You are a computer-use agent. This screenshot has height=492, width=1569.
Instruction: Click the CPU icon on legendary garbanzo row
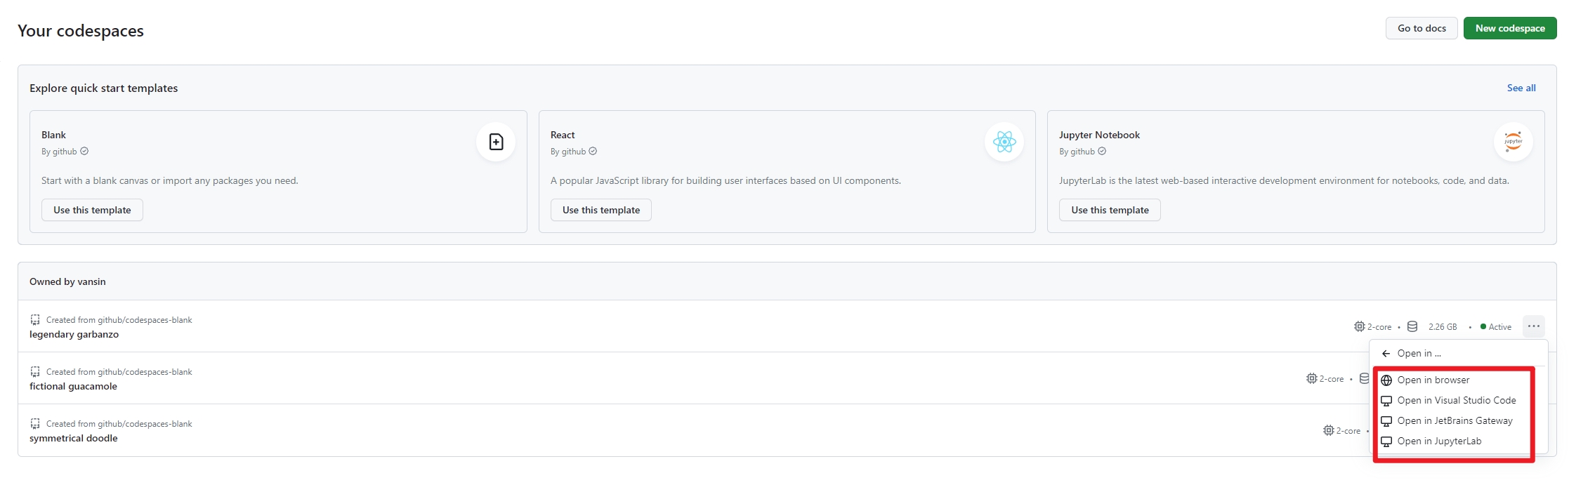[1359, 326]
